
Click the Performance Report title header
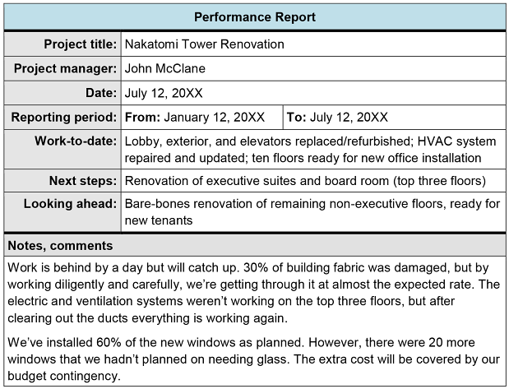tap(255, 17)
